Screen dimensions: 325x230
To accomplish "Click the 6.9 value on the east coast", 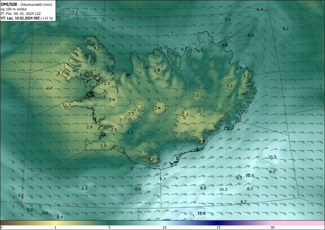I will 239,68.
